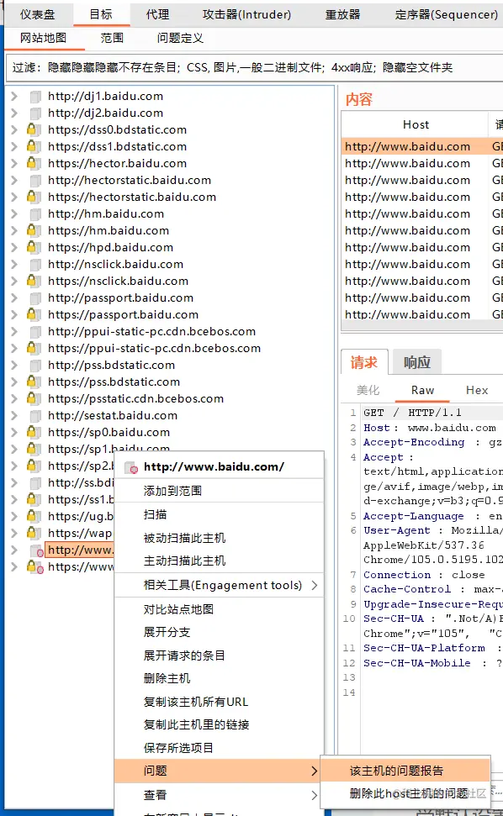Choose 对比站点地图 menu entry
Screen dimensions: 503x816
click(220, 609)
